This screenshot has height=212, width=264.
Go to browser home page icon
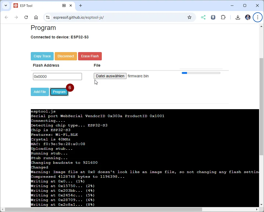coord(36,17)
